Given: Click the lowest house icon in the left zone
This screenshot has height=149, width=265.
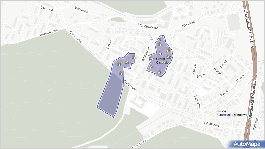Looking at the screenshot, I should (x=121, y=73).
